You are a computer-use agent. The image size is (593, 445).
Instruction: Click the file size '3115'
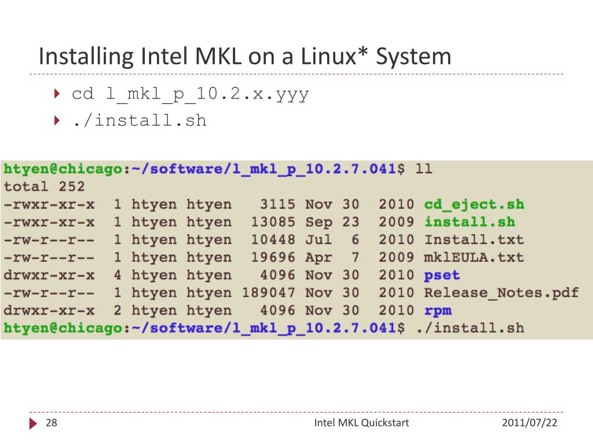pyautogui.click(x=277, y=205)
